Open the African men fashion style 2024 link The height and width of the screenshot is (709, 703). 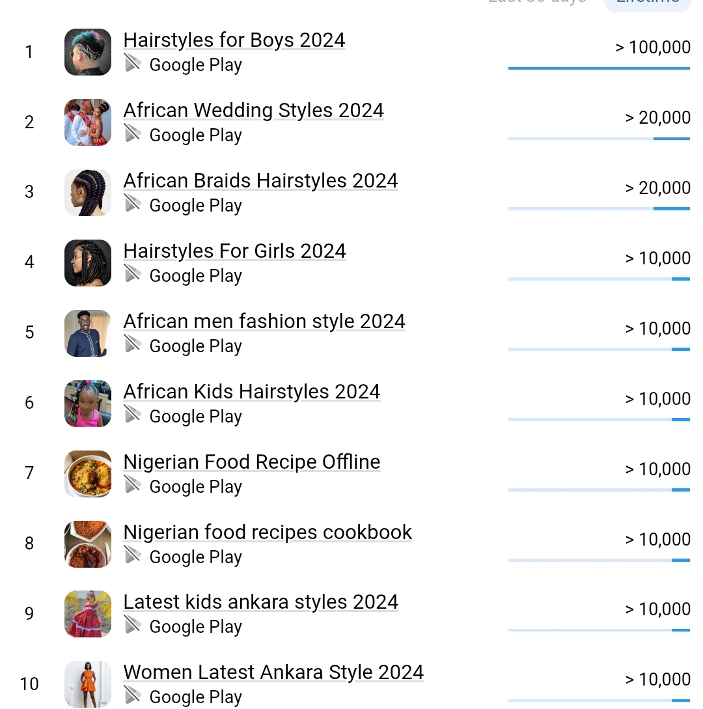pos(264,322)
